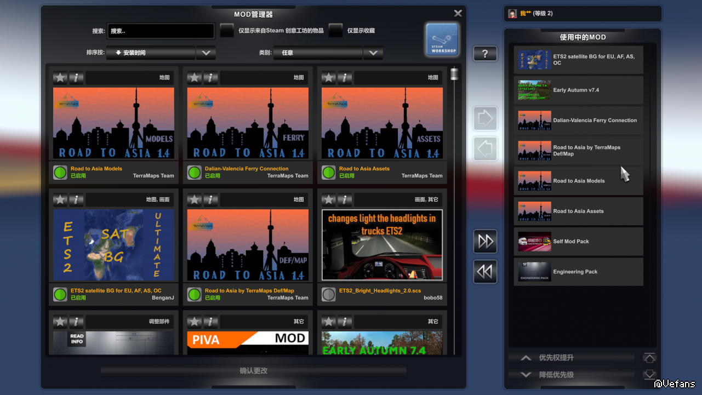702x395 pixels.
Task: Toggle status indicator for ETS2_Bright_Headlights mod
Action: [x=328, y=294]
